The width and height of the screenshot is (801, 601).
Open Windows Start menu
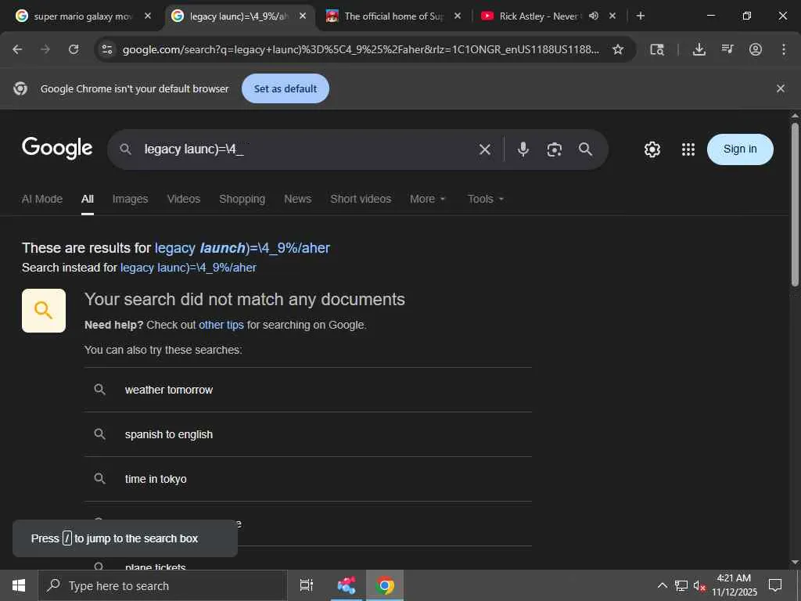pyautogui.click(x=19, y=585)
